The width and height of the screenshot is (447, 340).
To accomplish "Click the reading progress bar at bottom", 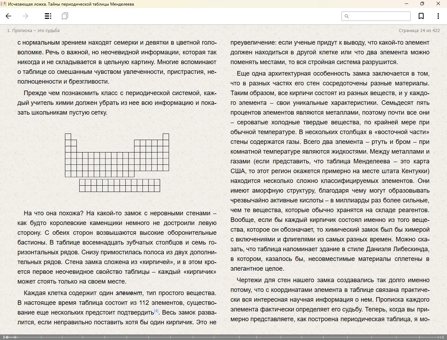I will coord(223,337).
